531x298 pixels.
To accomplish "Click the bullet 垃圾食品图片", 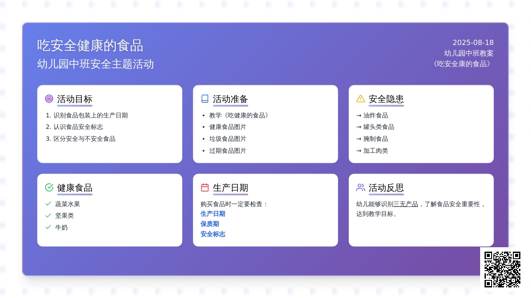I will point(228,139).
